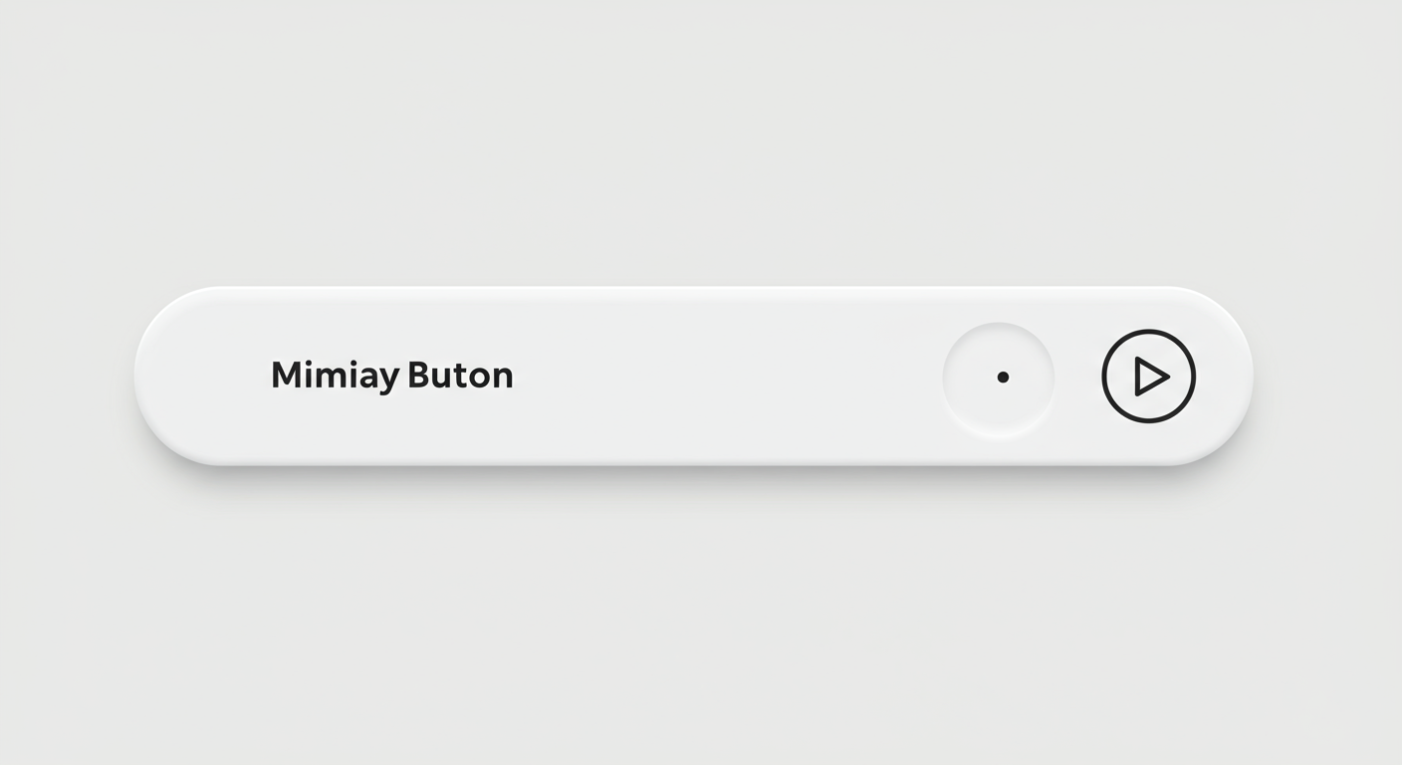Viewport: 1402px width, 765px height.
Task: Click the gap between dot and play buttons
Action: point(1077,377)
